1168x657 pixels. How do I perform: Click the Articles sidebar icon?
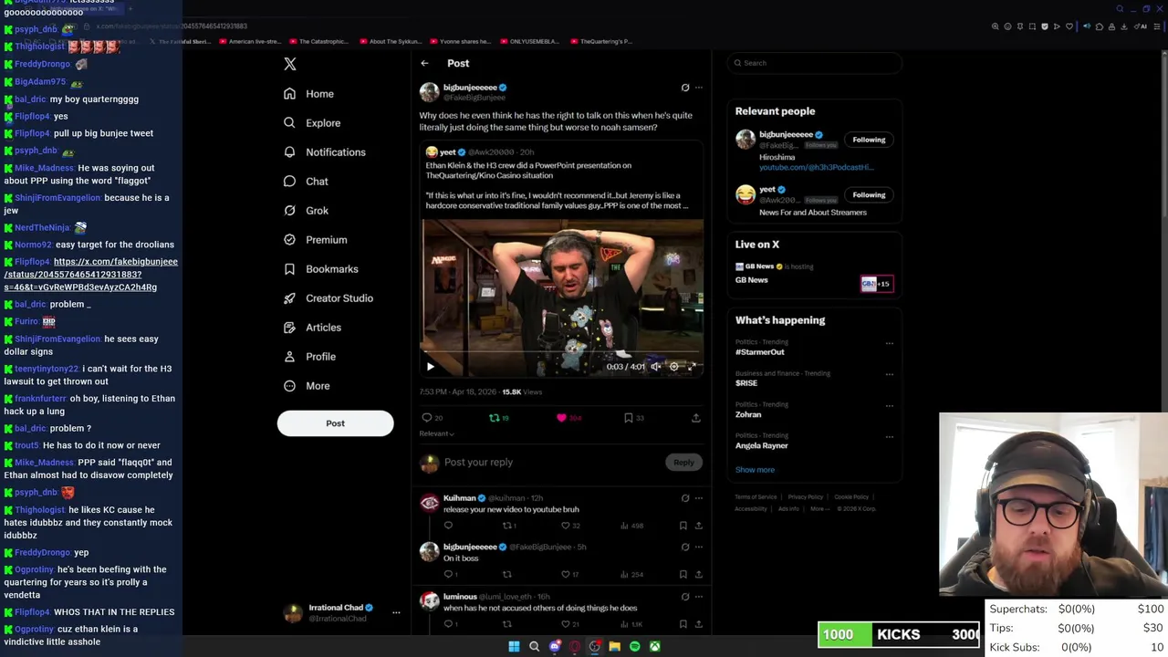pyautogui.click(x=289, y=328)
